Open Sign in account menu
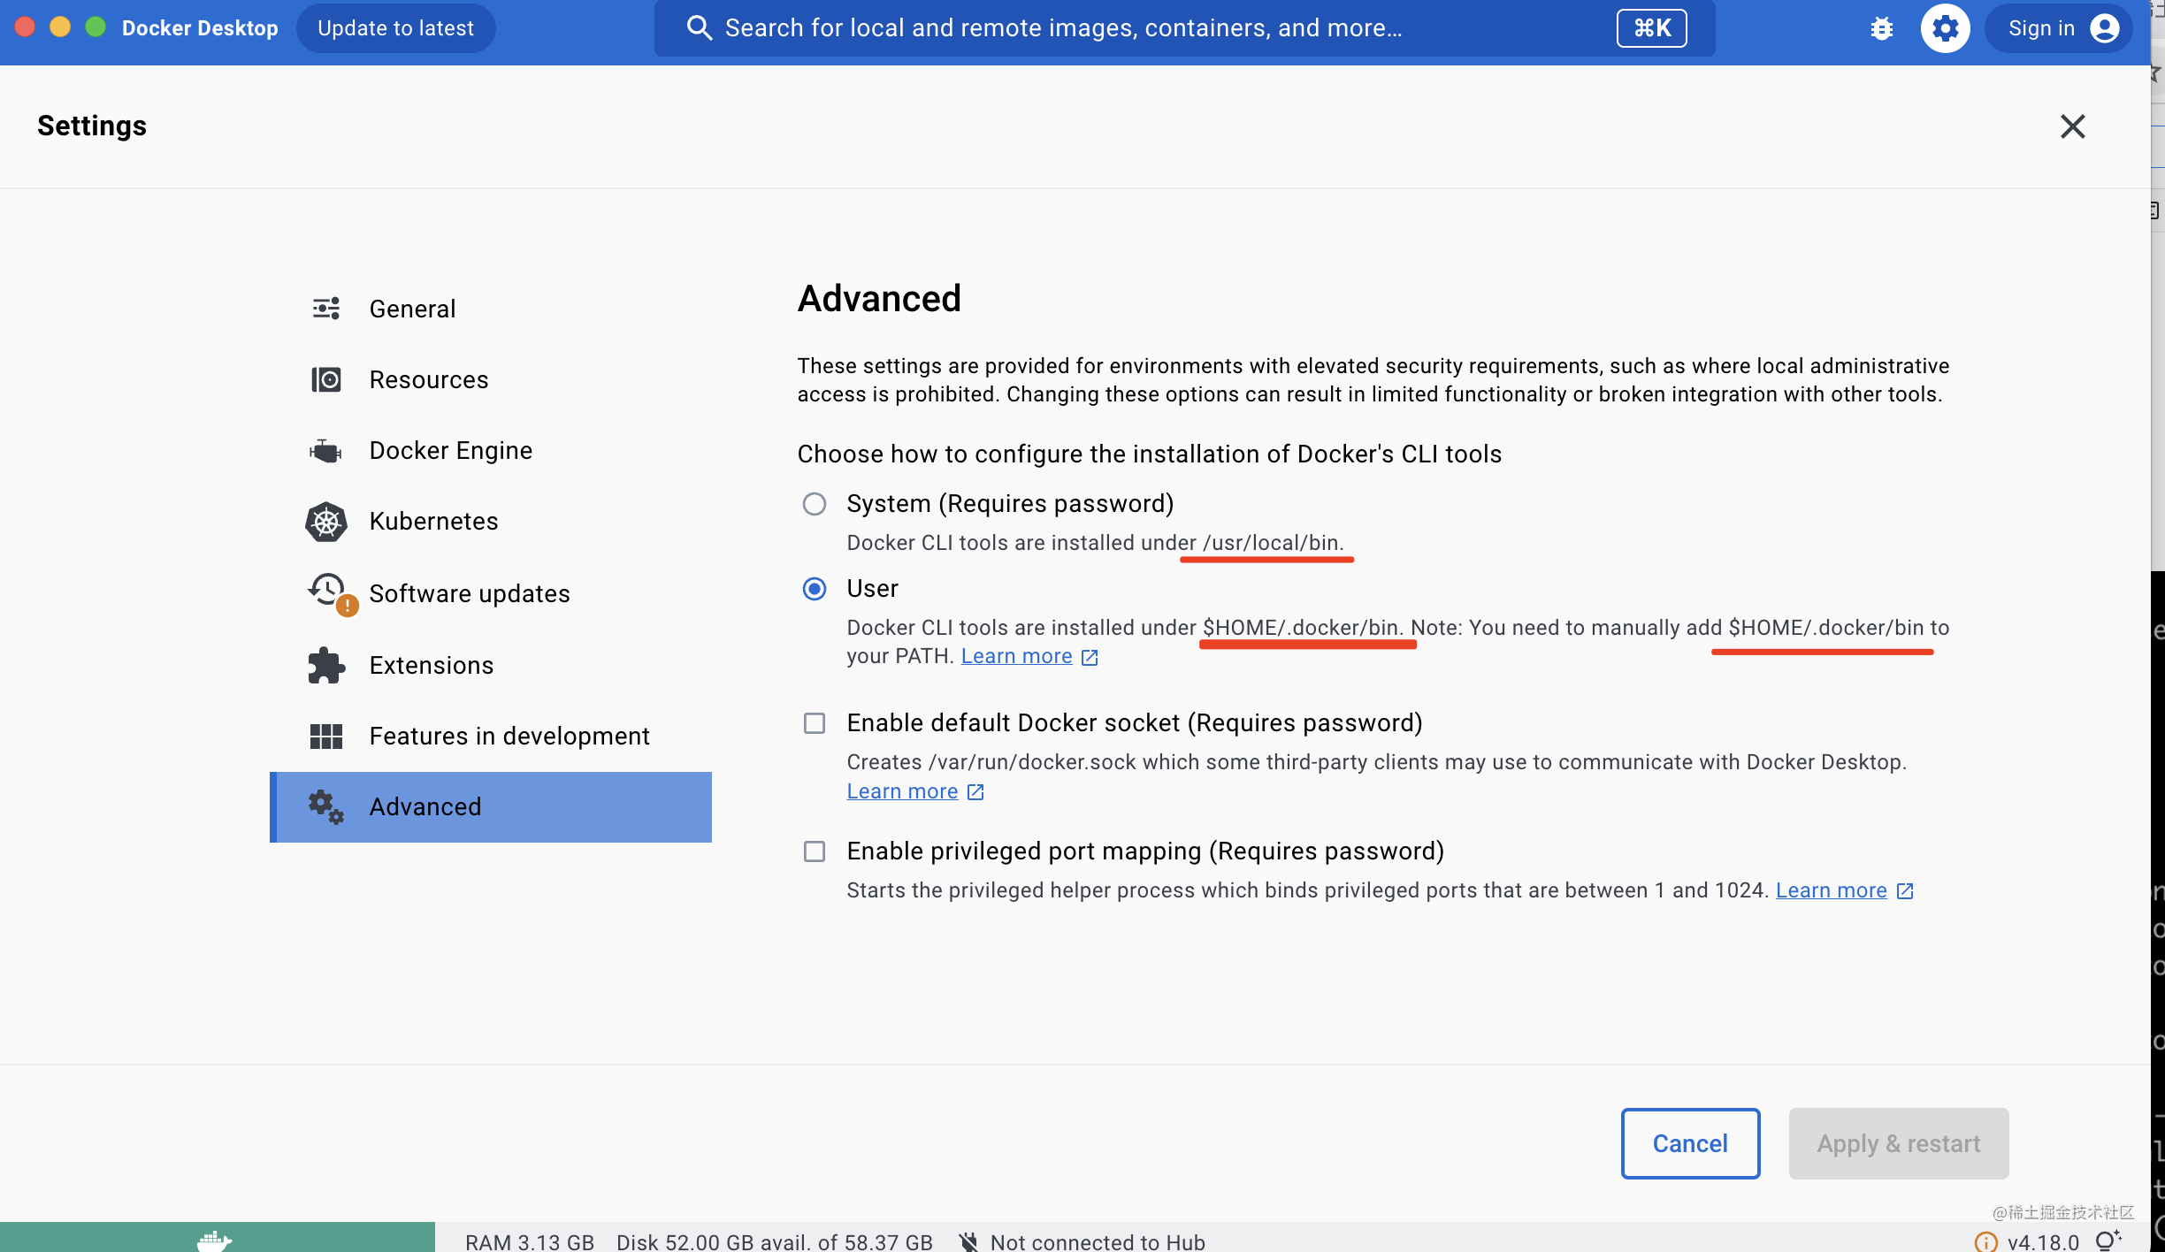2165x1252 pixels. point(2057,27)
